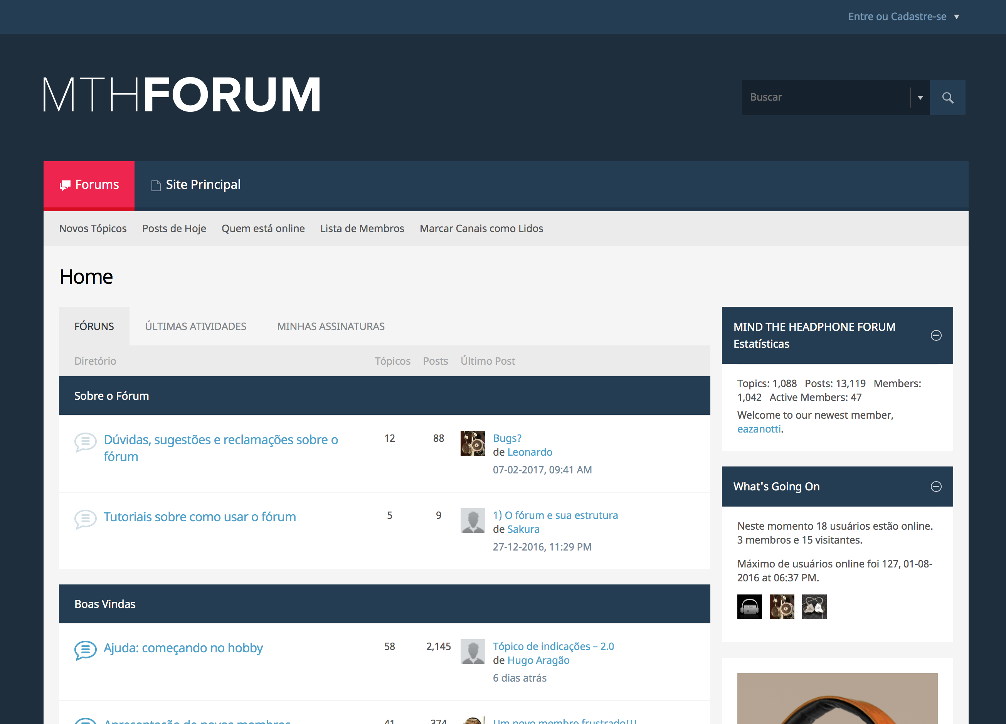The image size is (1006, 724).
Task: Open the Bugs? last post
Action: click(x=507, y=438)
